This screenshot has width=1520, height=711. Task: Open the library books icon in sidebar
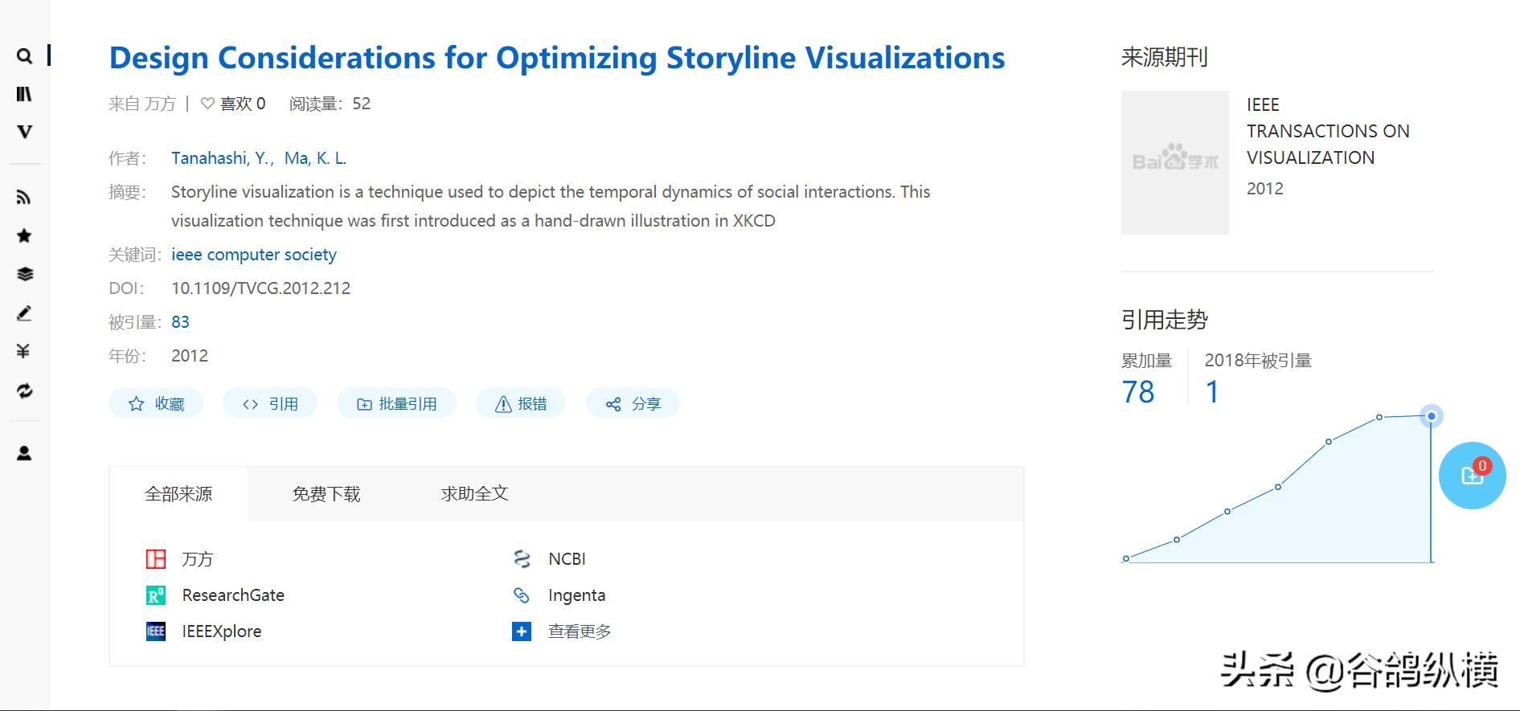[25, 95]
